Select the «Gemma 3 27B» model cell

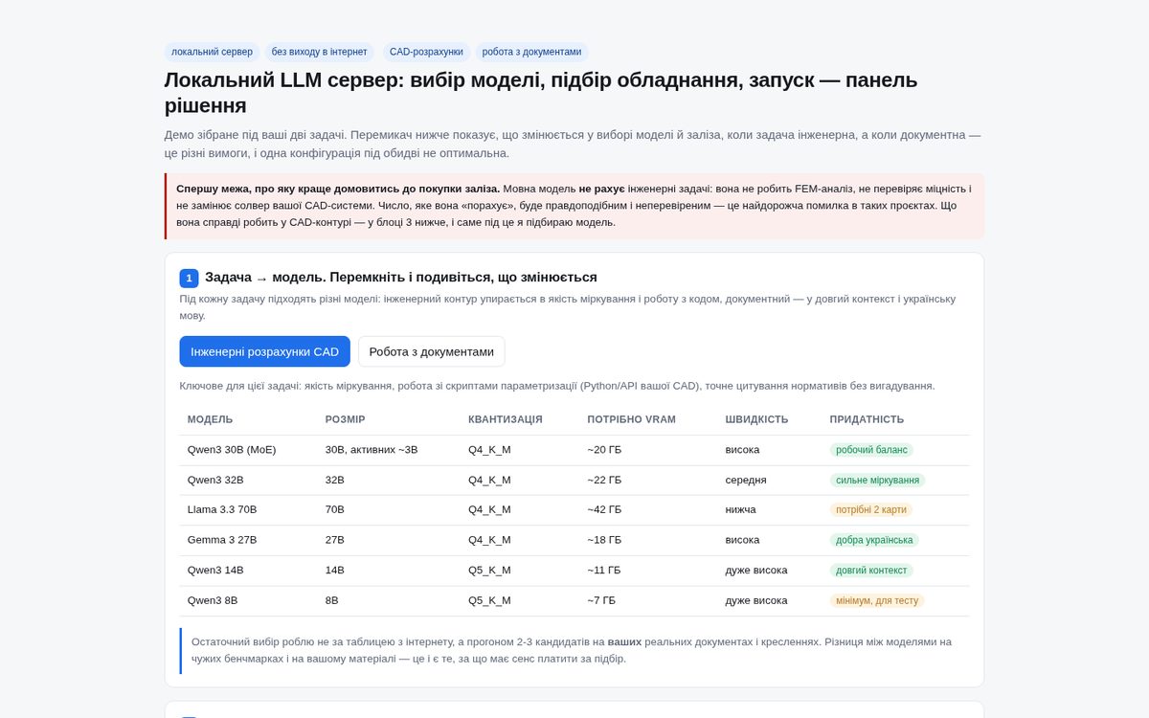tap(222, 540)
